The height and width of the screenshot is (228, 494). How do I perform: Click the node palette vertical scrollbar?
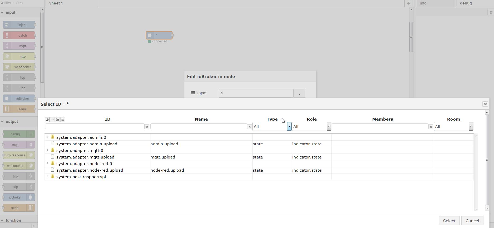(x=42, y=47)
